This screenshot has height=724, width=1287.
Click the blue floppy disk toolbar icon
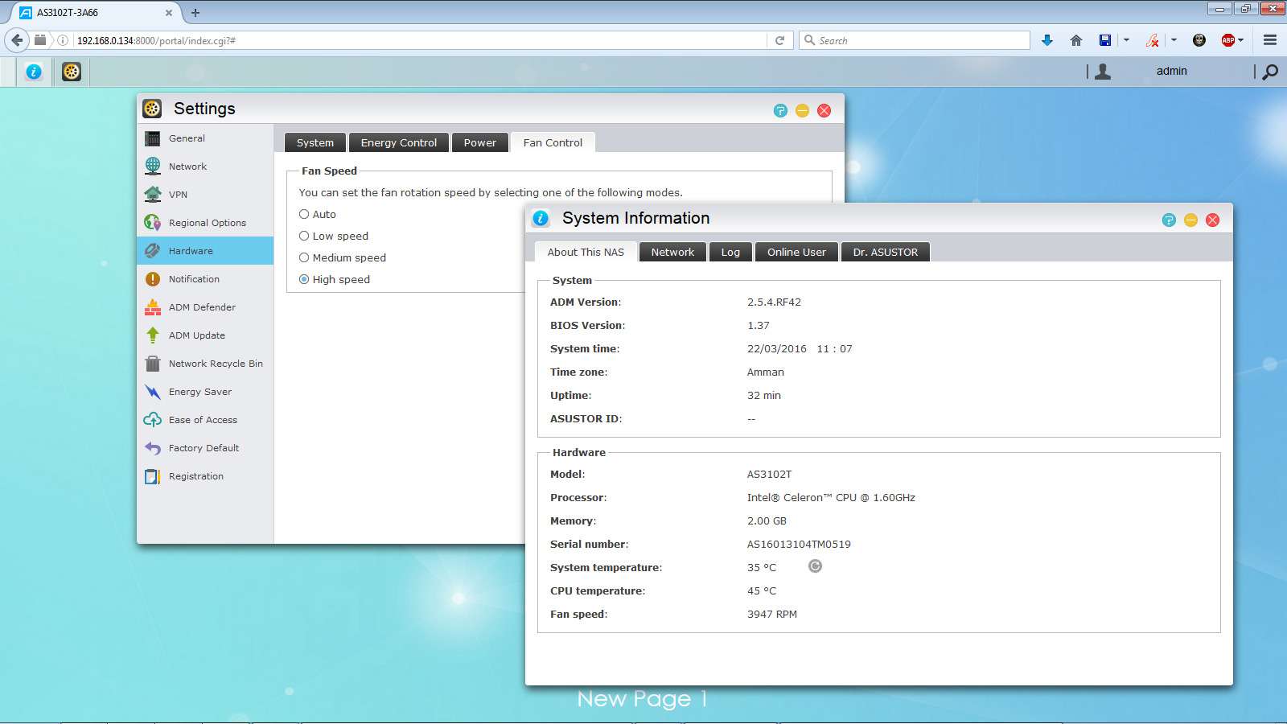coord(1105,40)
